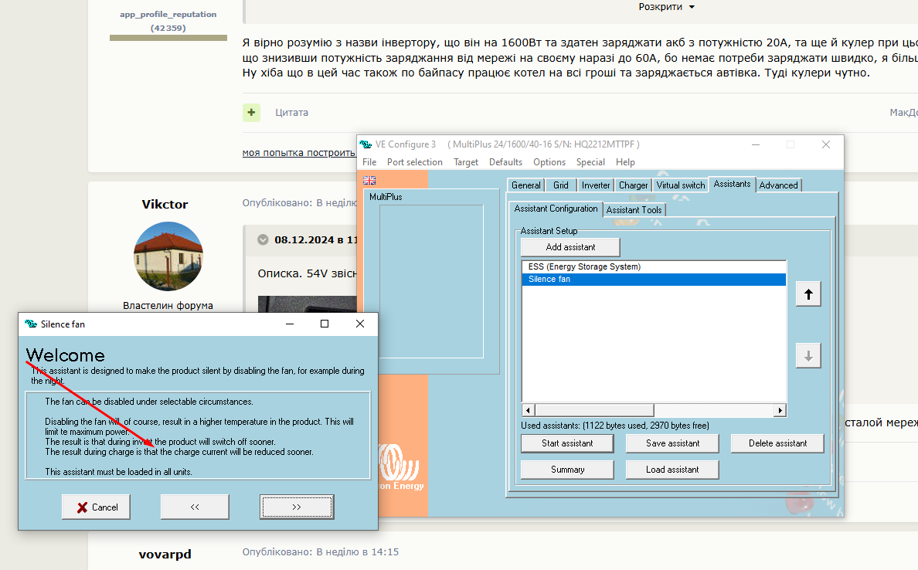
Task: Click the Цитата quote link
Action: click(x=291, y=112)
